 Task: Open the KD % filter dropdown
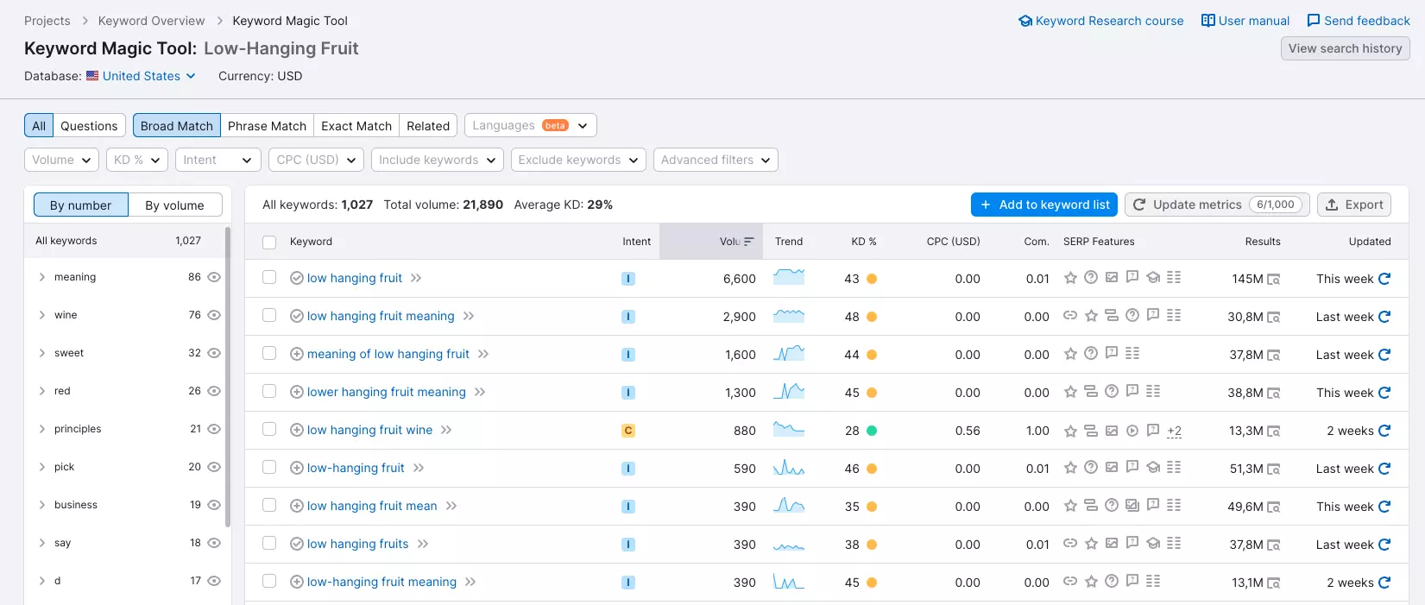tap(137, 160)
